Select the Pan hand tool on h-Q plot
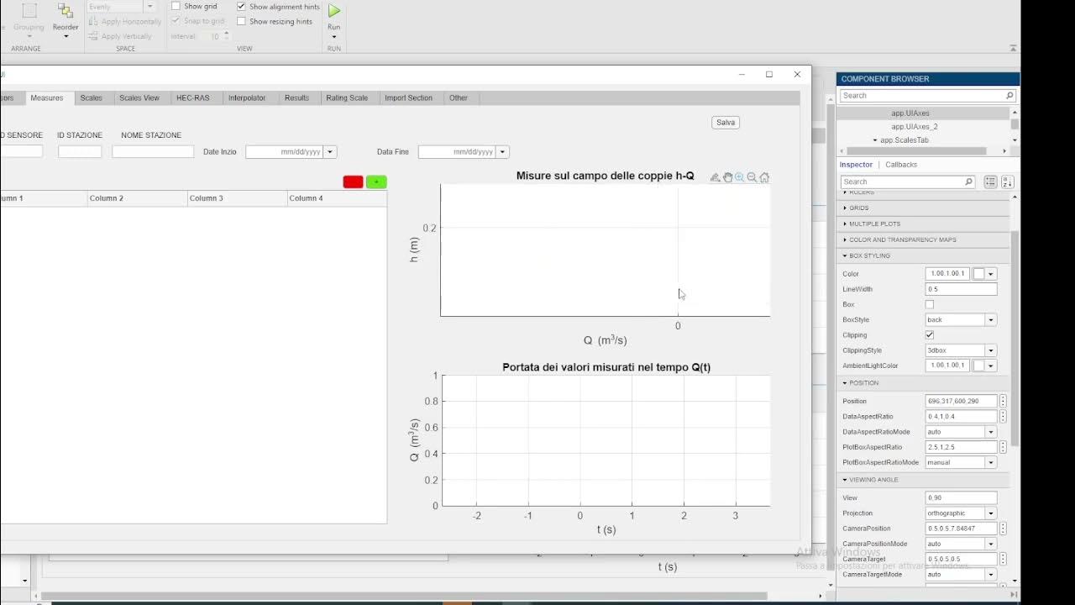The width and height of the screenshot is (1075, 605). coord(727,177)
